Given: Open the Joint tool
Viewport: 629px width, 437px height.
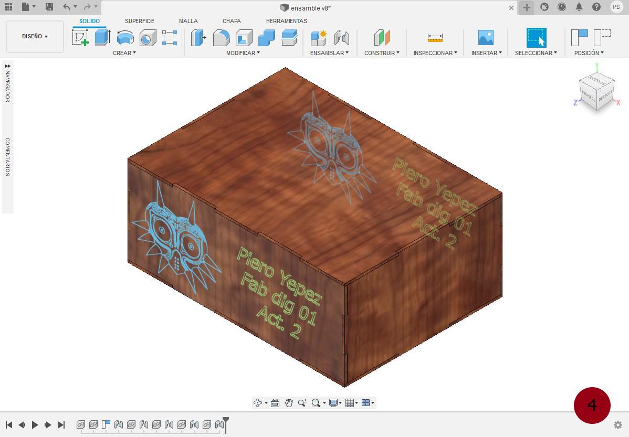Looking at the screenshot, I should coord(341,38).
